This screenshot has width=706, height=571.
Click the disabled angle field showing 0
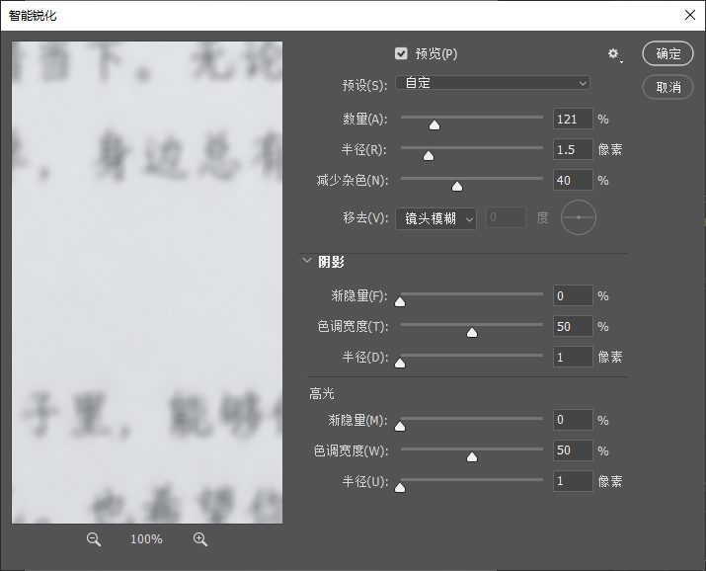coord(506,217)
